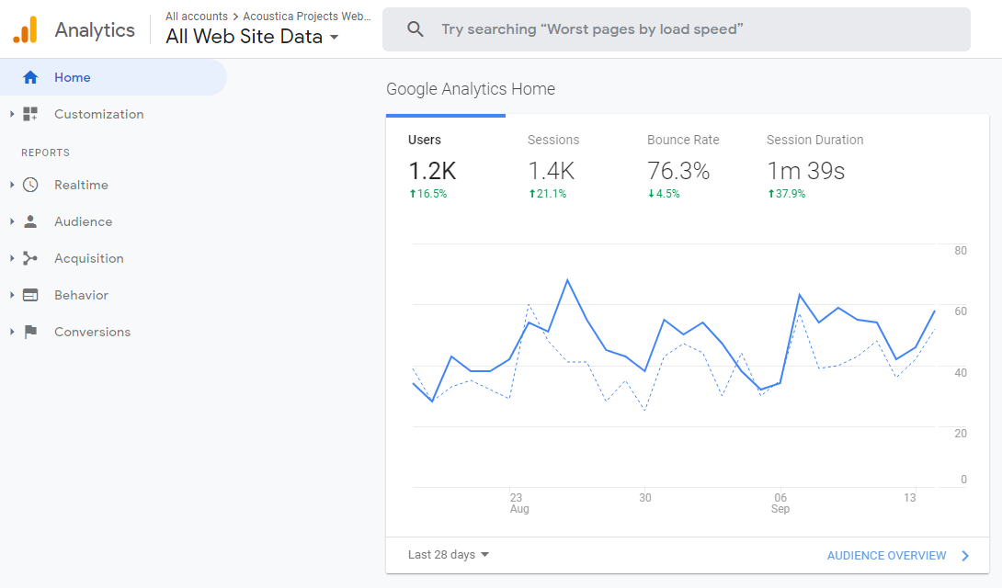Click the Behavior window icon

click(30, 296)
